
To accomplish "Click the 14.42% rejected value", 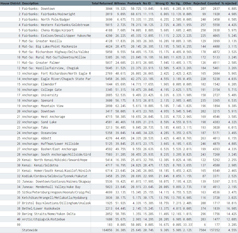I will (x=232, y=214).
